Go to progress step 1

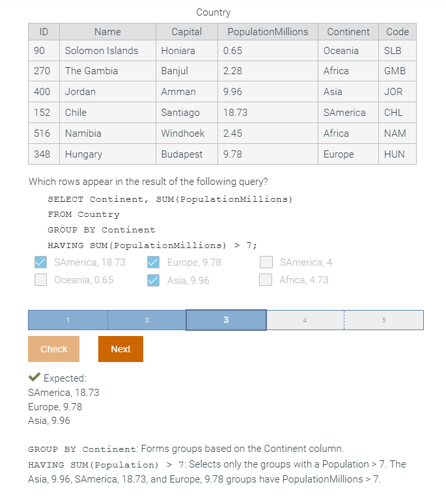click(68, 320)
